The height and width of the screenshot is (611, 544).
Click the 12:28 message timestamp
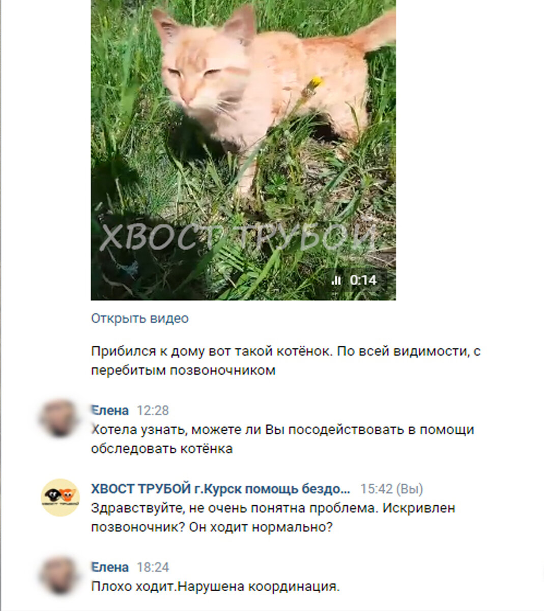tap(153, 410)
